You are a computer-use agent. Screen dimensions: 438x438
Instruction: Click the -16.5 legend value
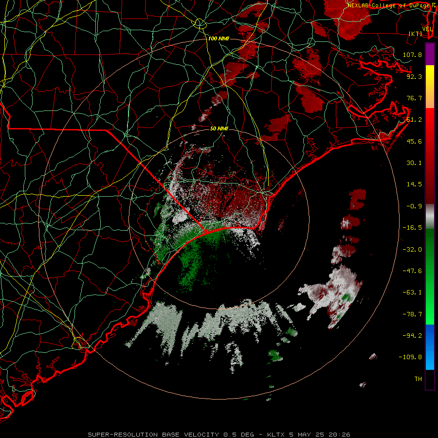click(412, 228)
